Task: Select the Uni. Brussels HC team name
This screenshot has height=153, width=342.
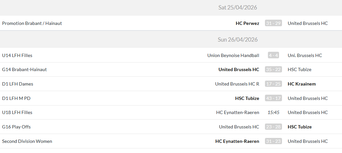Action: point(305,55)
